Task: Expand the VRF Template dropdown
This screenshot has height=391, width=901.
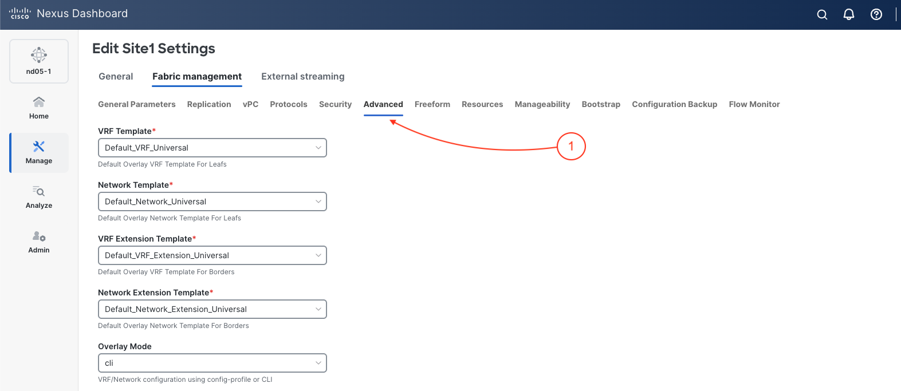Action: (x=212, y=148)
